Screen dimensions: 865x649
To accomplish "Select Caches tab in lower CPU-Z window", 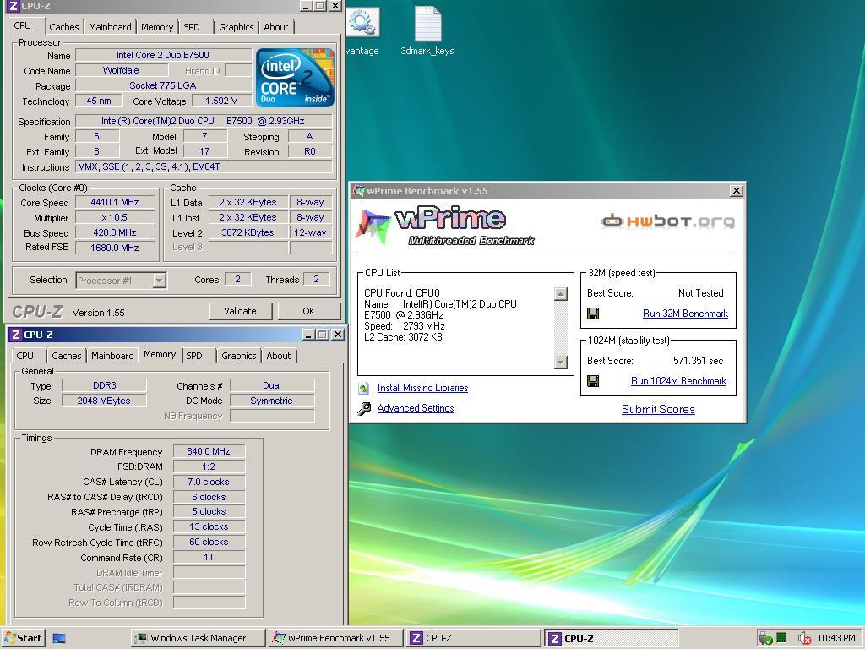I will coord(66,356).
